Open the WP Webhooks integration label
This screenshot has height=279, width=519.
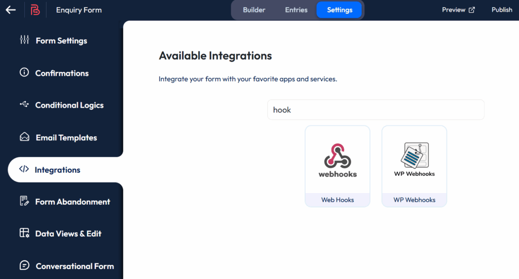pyautogui.click(x=415, y=200)
